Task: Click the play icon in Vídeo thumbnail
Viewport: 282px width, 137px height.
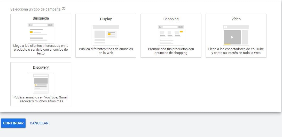Action: coord(232,37)
